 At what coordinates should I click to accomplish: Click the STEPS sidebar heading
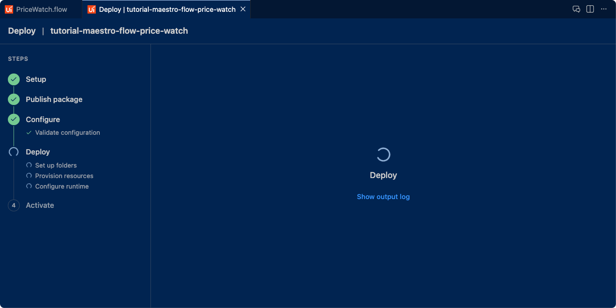pos(18,59)
